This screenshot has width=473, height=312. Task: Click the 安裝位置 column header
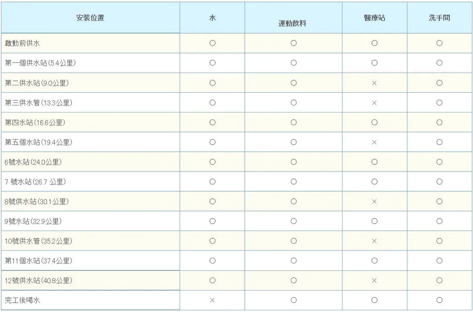click(x=90, y=18)
